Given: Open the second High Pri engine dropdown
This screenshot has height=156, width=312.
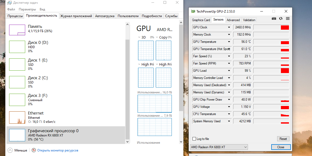Looking at the screenshot, I should (x=157, y=64).
